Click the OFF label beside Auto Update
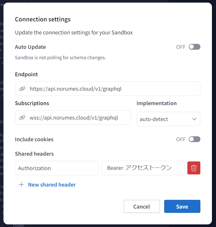 click(181, 47)
